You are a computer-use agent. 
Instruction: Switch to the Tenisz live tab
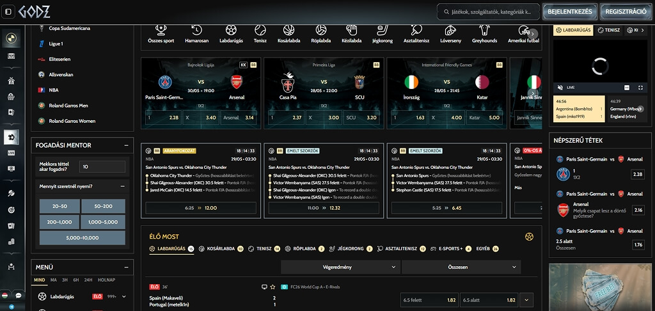264,249
